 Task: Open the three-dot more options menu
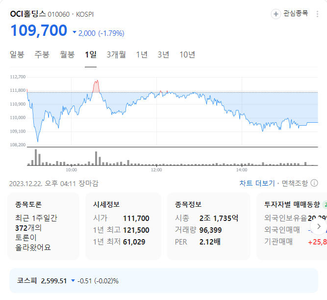point(317,14)
